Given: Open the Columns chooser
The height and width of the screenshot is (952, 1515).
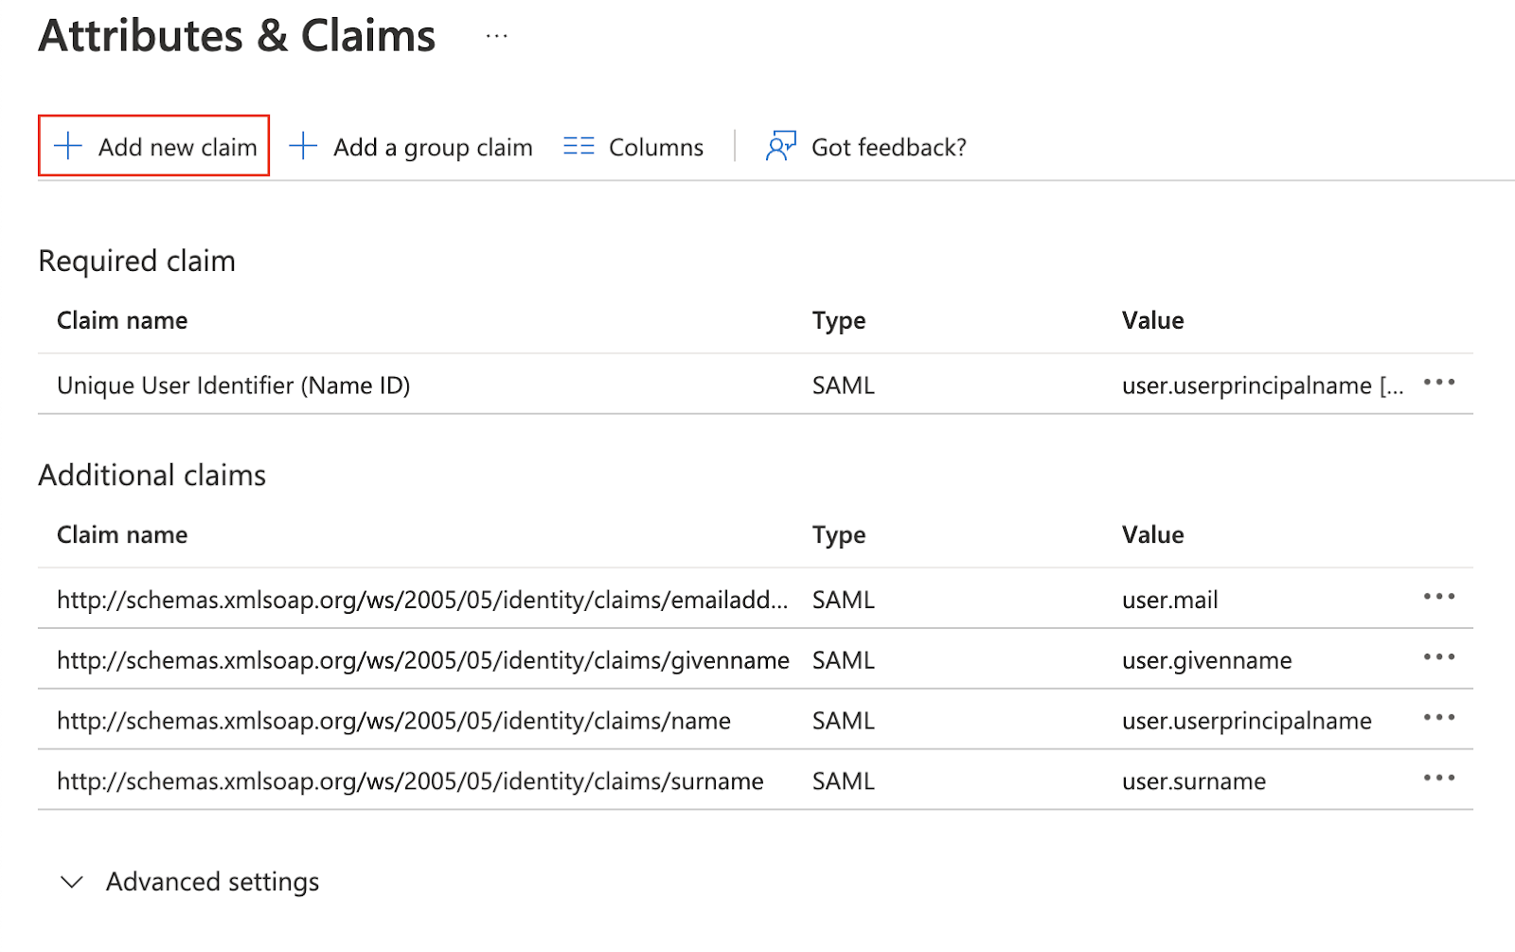Looking at the screenshot, I should pyautogui.click(x=655, y=148).
